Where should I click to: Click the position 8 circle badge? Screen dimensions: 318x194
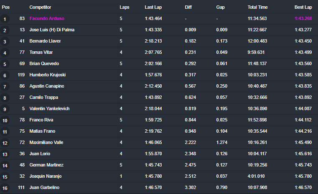(x=5, y=98)
